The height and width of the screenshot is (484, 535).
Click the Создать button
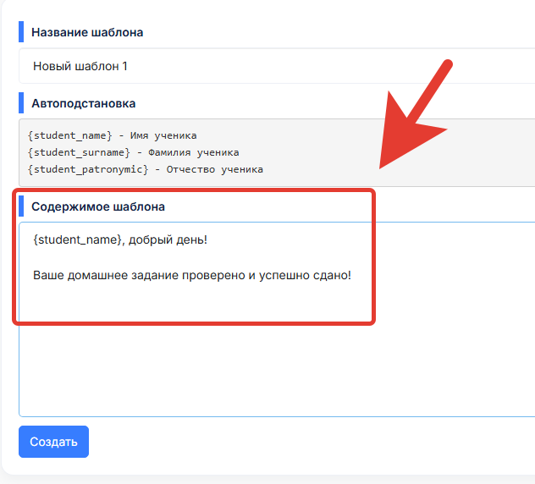[x=53, y=442]
